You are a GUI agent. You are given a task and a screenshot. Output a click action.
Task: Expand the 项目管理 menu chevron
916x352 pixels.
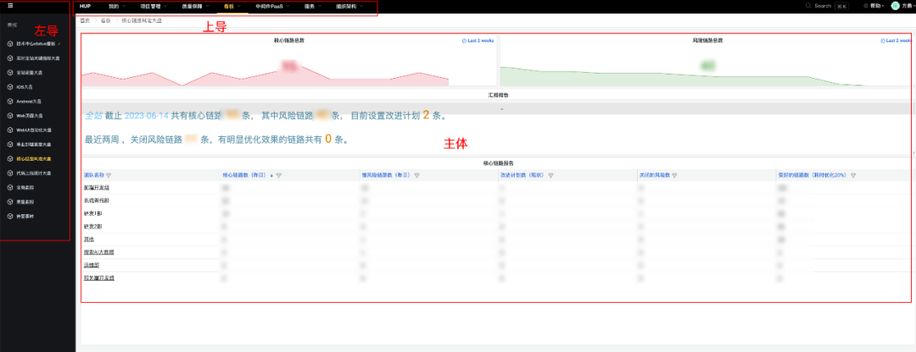[x=165, y=6]
